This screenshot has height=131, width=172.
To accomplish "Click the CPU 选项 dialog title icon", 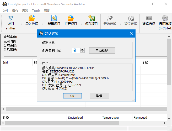I will (x=41, y=33).
